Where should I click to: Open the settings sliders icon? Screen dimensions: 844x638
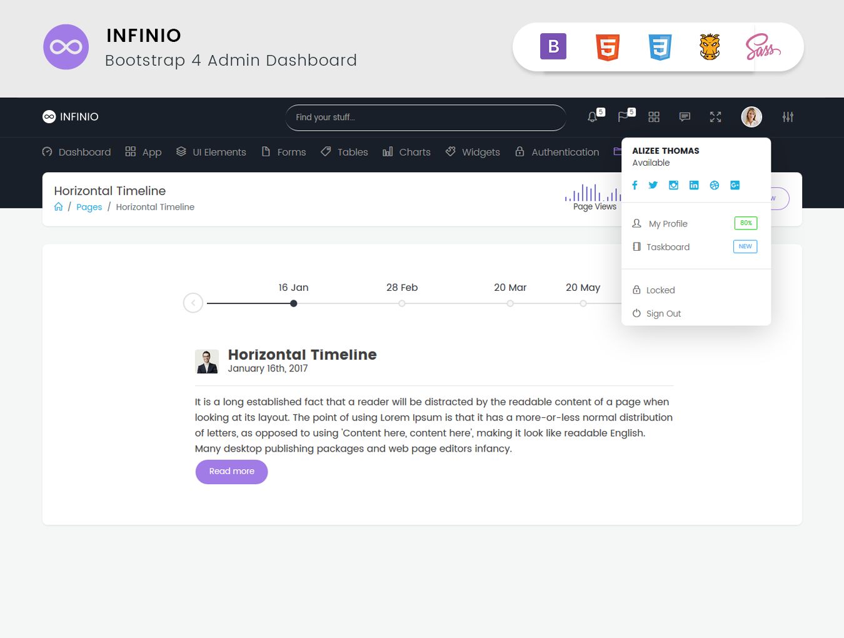coord(788,117)
